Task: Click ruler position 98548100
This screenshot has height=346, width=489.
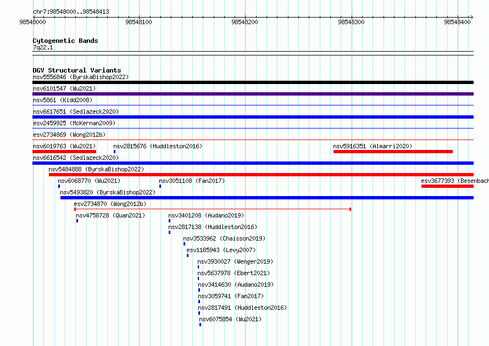Action: (139, 22)
